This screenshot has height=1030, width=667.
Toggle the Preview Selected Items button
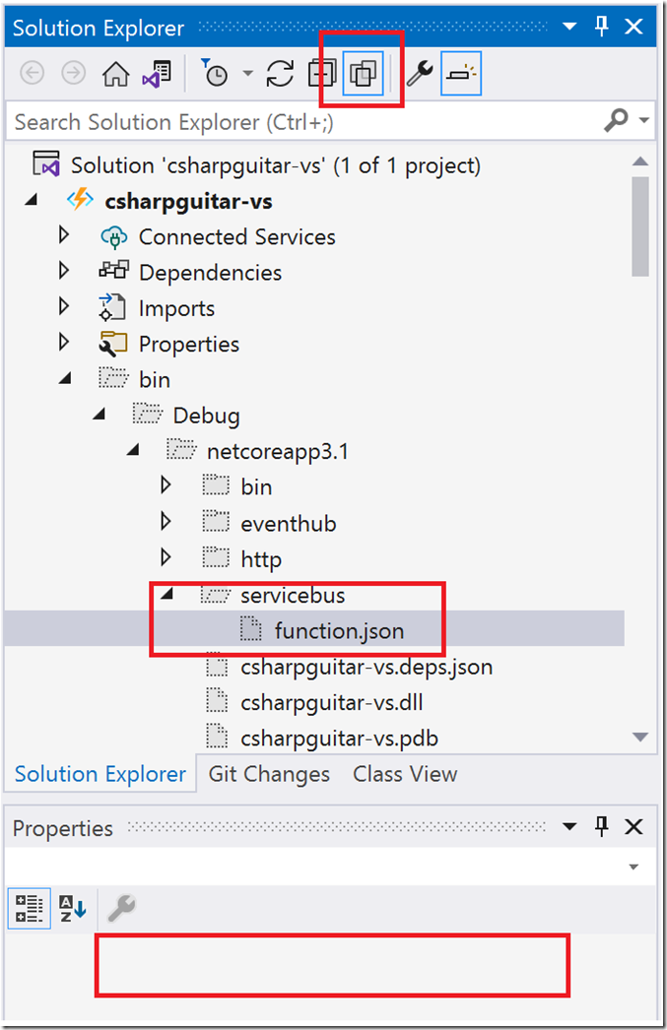click(x=459, y=72)
